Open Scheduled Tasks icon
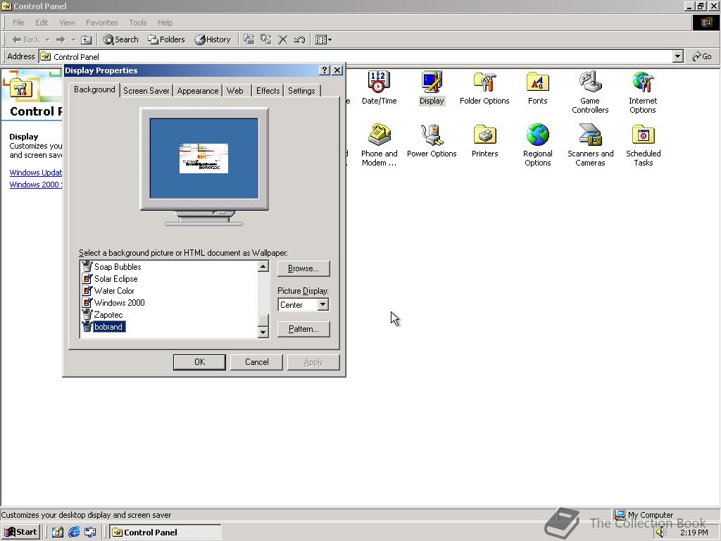 (x=643, y=144)
